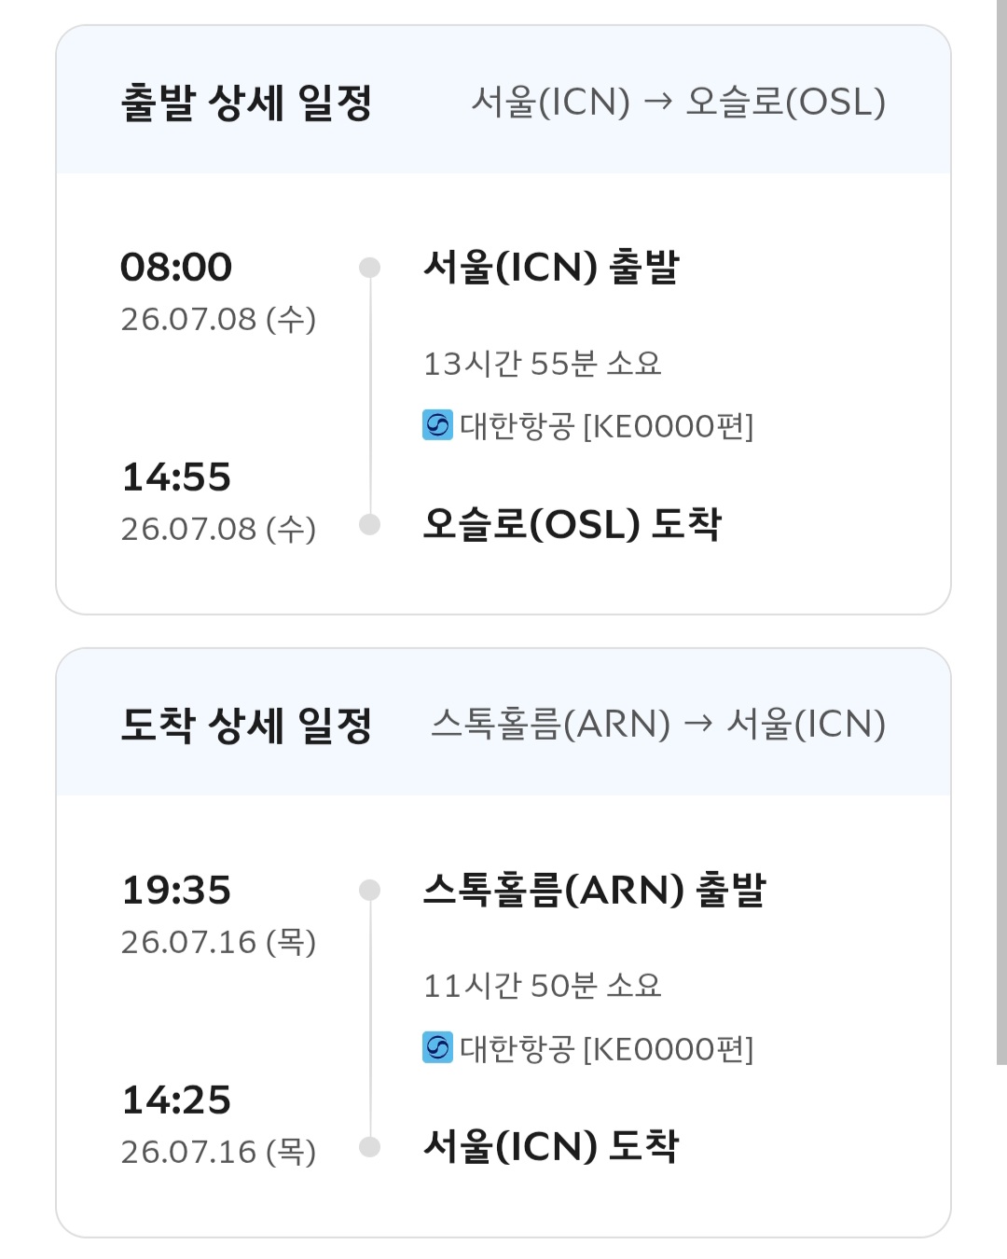Tap the 14:25 arrival time
The image size is (1007, 1259).
pos(176,1100)
